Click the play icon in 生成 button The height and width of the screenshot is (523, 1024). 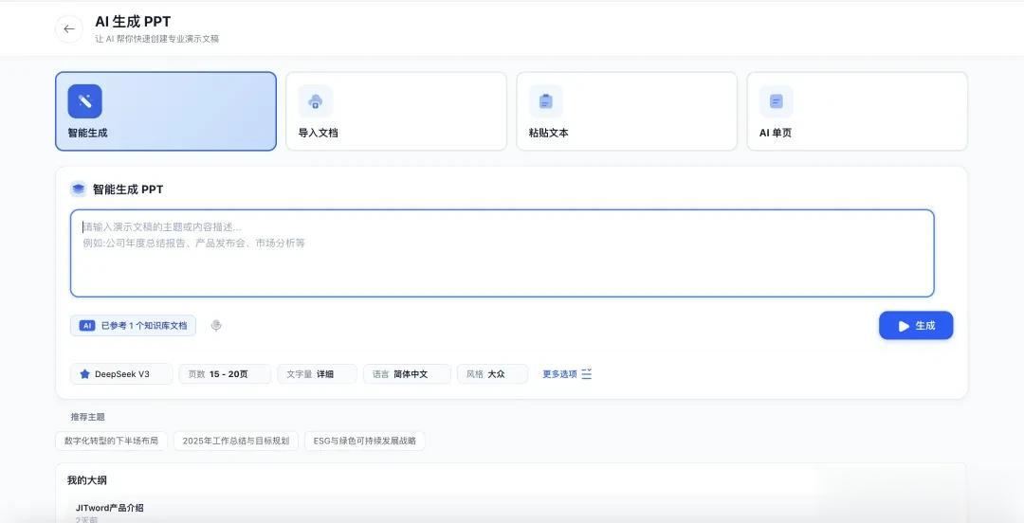[904, 326]
